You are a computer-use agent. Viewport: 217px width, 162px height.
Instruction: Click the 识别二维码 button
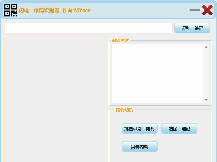pos(192,28)
